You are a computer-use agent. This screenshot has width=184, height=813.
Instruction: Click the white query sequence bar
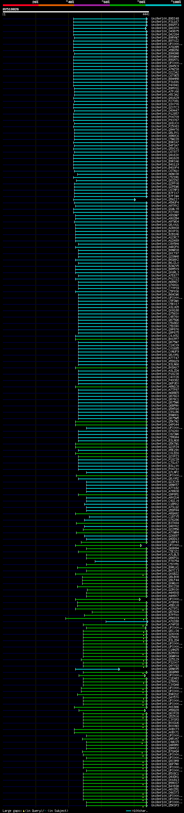coord(76,12)
